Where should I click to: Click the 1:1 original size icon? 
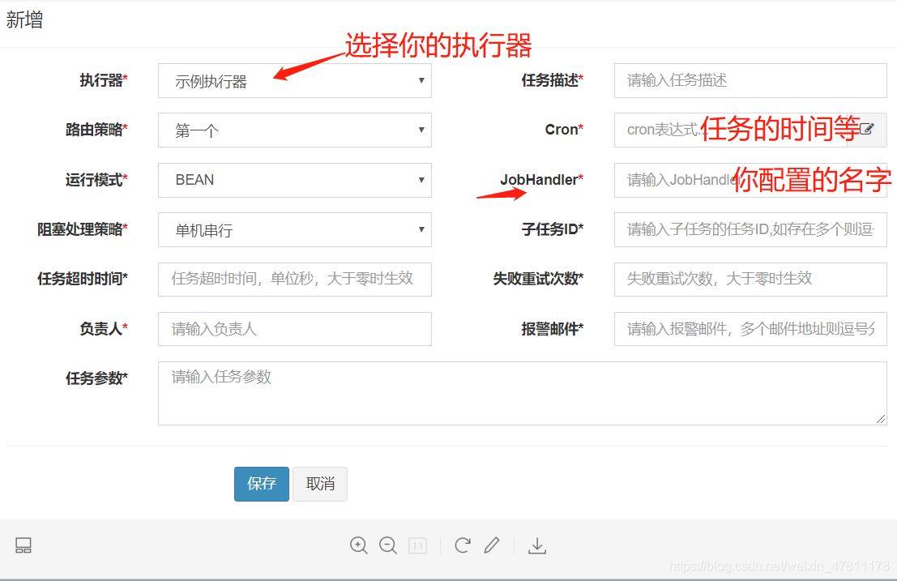(417, 545)
